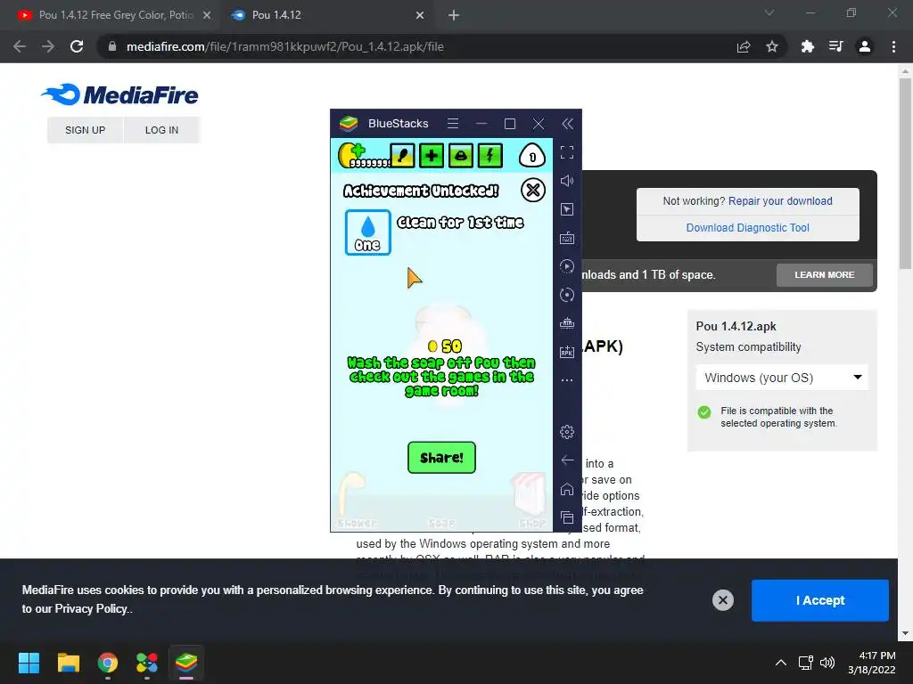Open the Download Diagnostic Tool link

tap(748, 227)
